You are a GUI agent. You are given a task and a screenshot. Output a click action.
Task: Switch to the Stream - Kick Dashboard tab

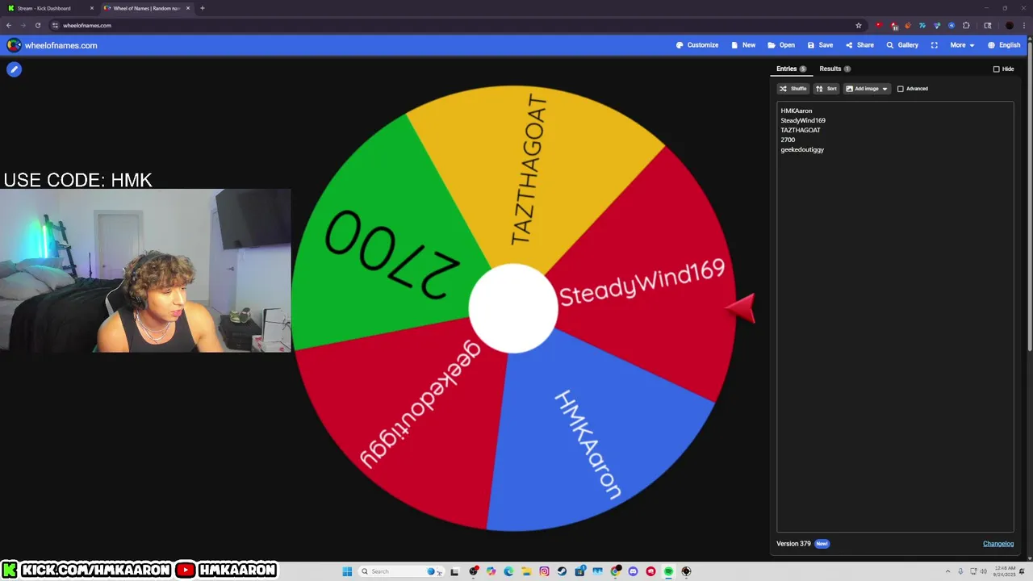(50, 8)
